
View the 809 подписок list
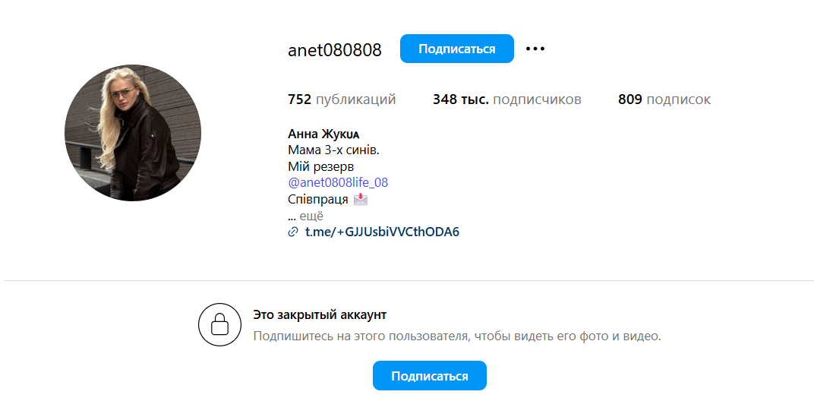click(x=664, y=99)
